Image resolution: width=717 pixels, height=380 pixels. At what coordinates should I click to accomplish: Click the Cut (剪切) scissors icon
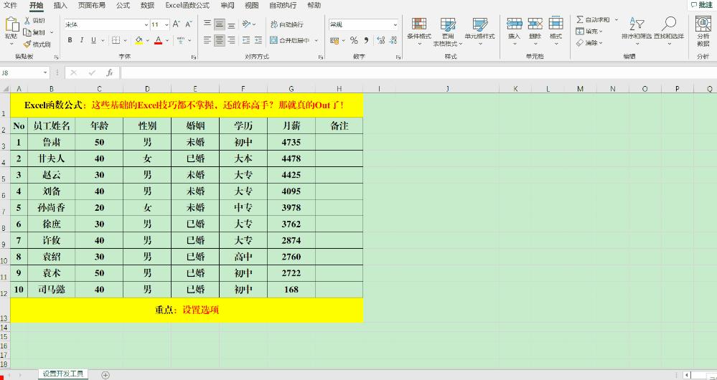[27, 21]
